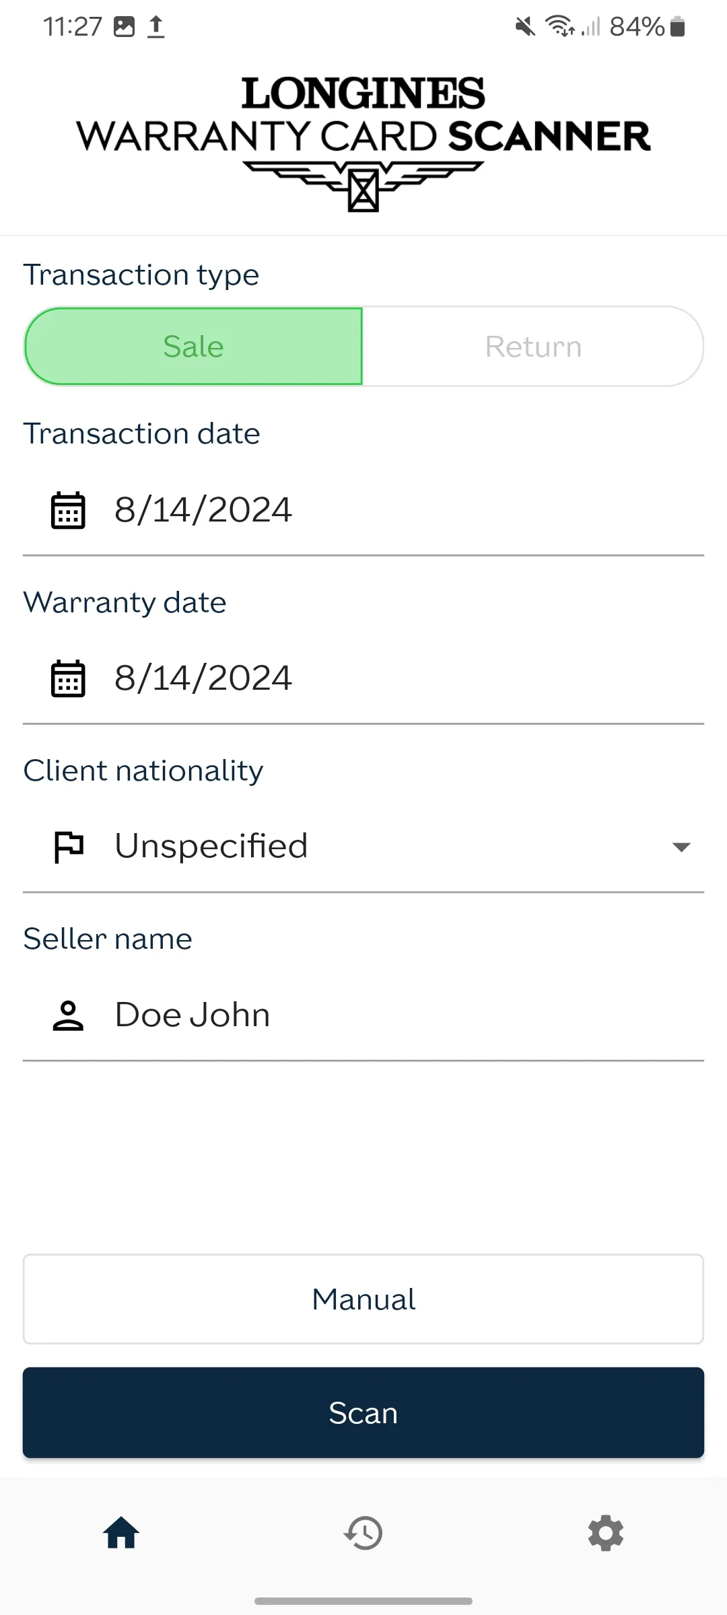Tap the Transaction date calendar icon
Image resolution: width=727 pixels, height=1615 pixels.
tap(69, 510)
